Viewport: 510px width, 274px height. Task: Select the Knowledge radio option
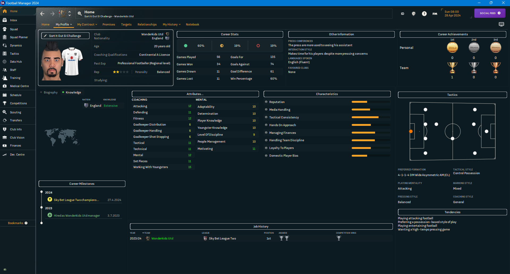(x=71, y=92)
